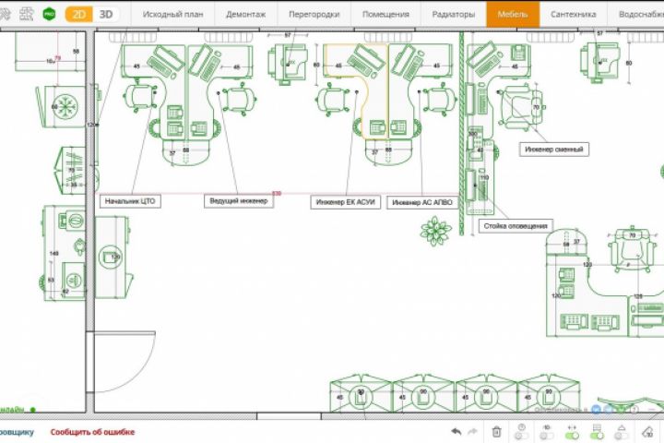This screenshot has width=664, height=443.
Task: Select the round table labeled 120 by the wall
Action: pyautogui.click(x=113, y=257)
